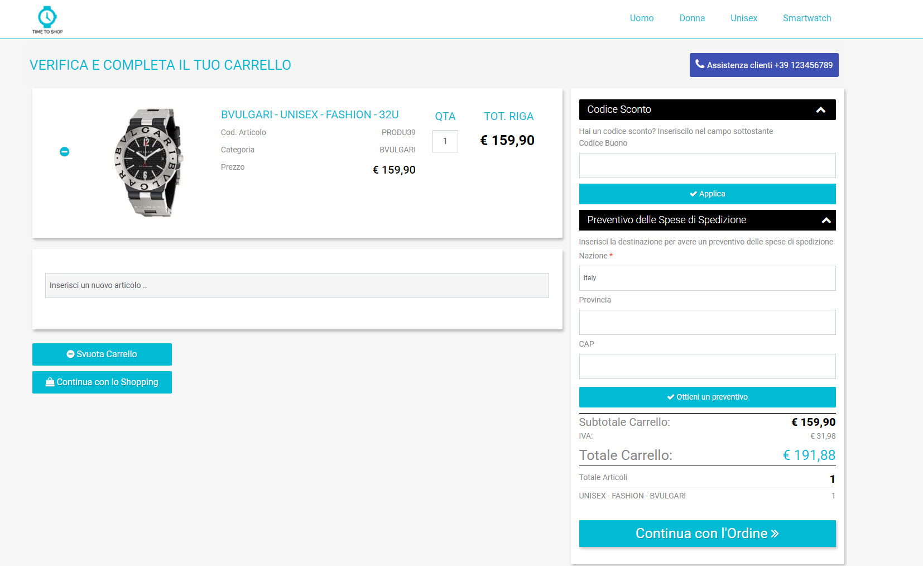923x566 pixels.
Task: Collapse the Preventivo delle Spese di Spedizione panel
Action: [826, 220]
